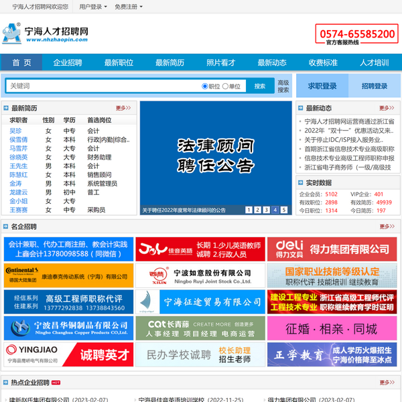Select the 职位 radio button
Viewport: 402px width, 402px height.
pos(205,86)
